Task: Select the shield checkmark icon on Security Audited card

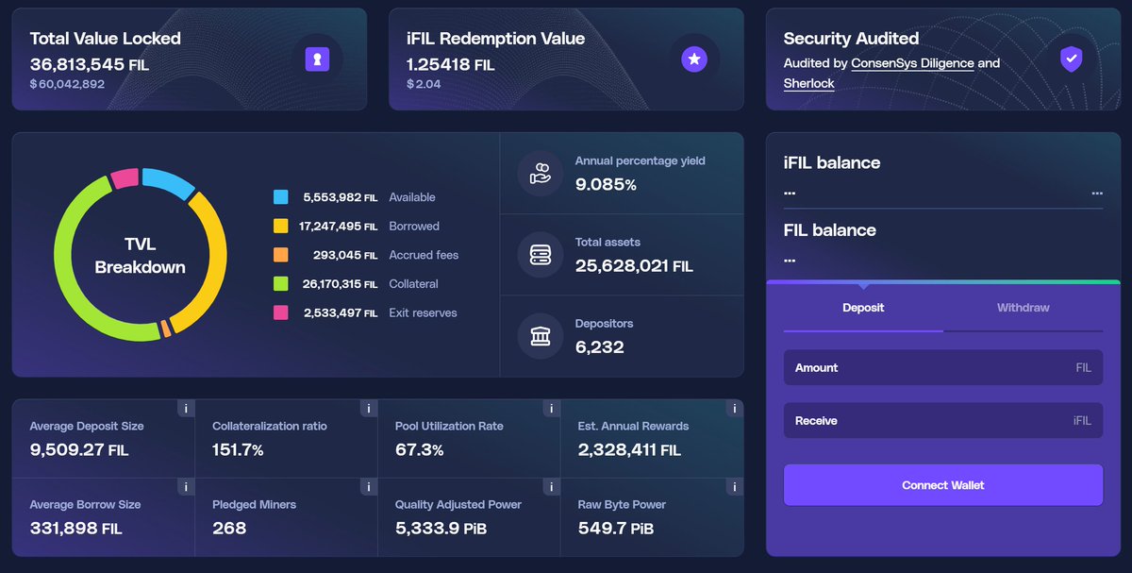Action: point(1072,59)
